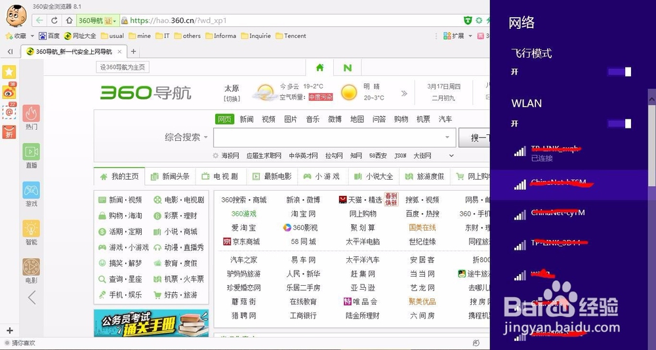This screenshot has height=350, width=656.
Task: Open the 京东商城 link
Action: (x=241, y=242)
